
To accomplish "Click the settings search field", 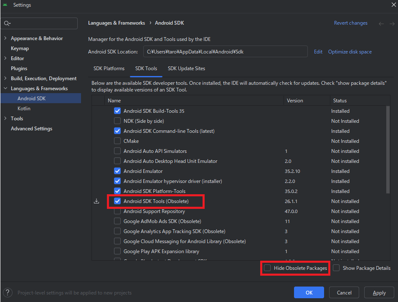I will [x=39, y=23].
